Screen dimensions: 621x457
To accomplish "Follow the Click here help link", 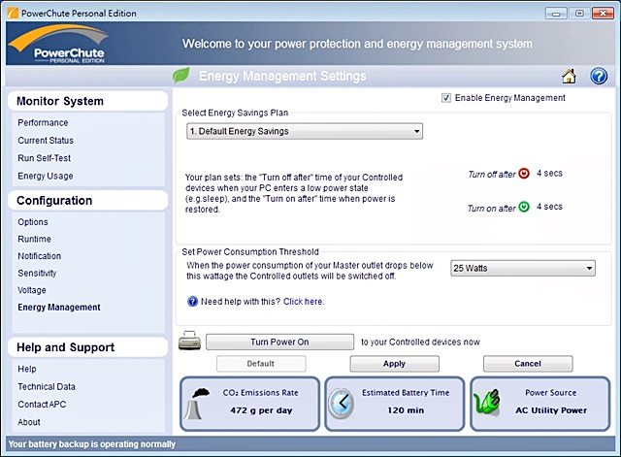I will tap(304, 302).
